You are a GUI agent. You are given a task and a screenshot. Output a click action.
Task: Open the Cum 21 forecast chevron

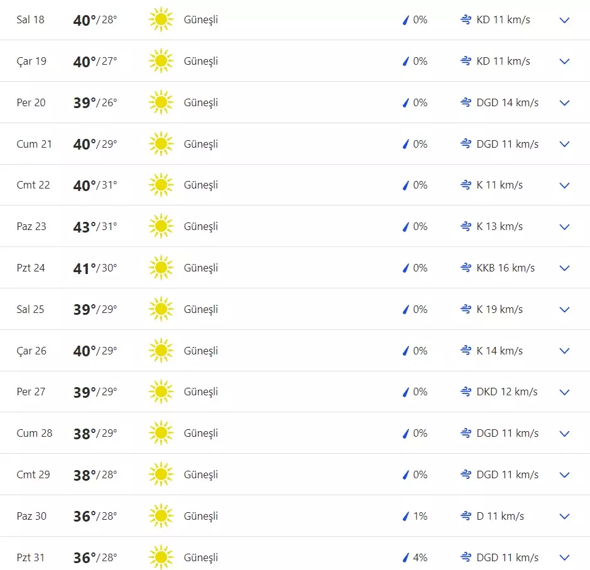tap(564, 144)
